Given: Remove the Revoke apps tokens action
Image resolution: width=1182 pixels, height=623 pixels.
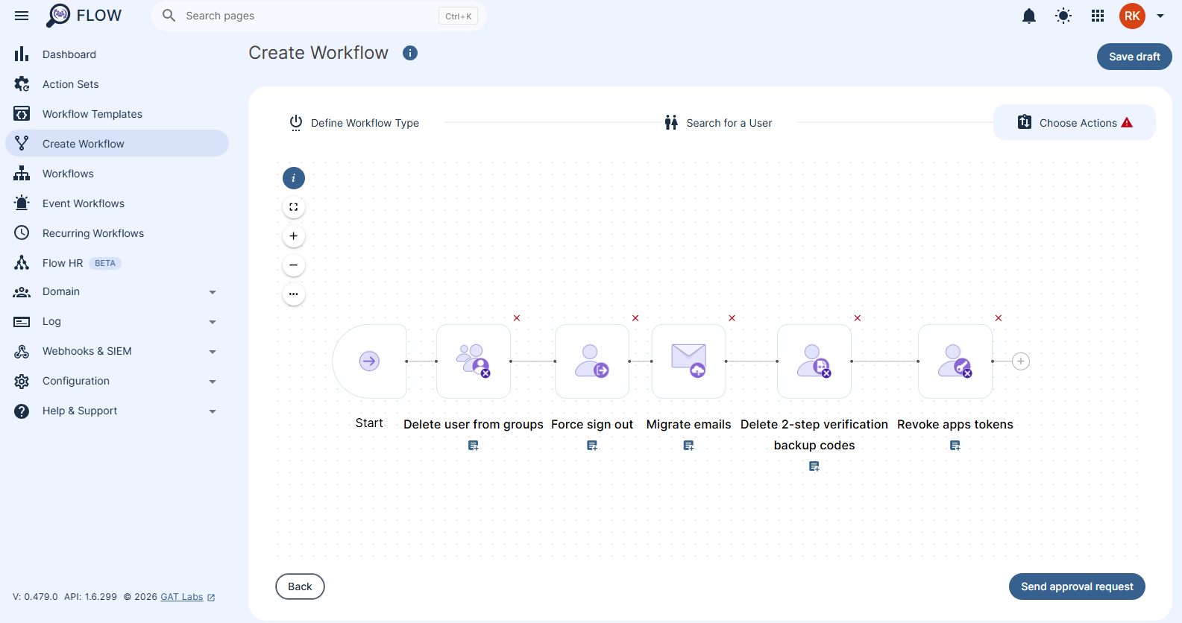Looking at the screenshot, I should pyautogui.click(x=999, y=318).
